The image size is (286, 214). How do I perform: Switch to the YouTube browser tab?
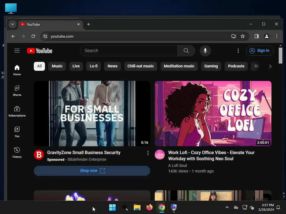[50, 25]
